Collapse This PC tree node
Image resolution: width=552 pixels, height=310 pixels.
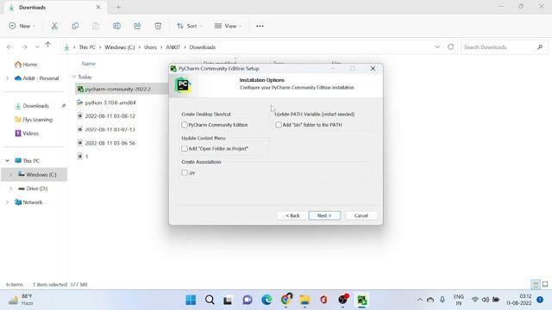[8, 161]
